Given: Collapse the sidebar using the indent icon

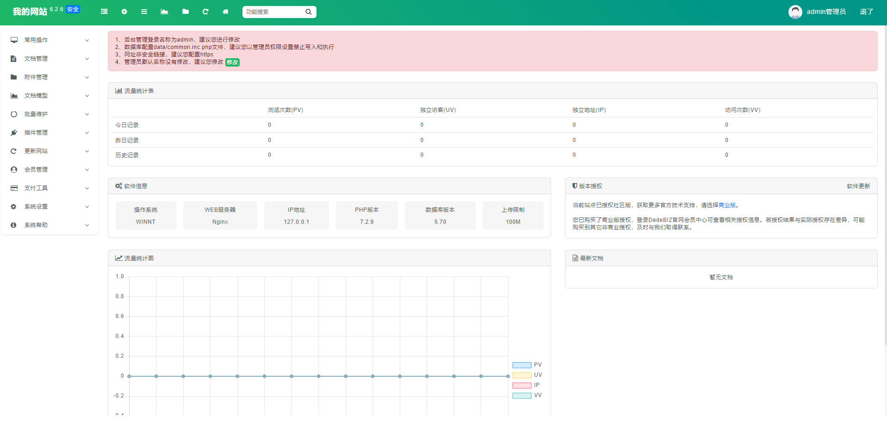Looking at the screenshot, I should [104, 12].
